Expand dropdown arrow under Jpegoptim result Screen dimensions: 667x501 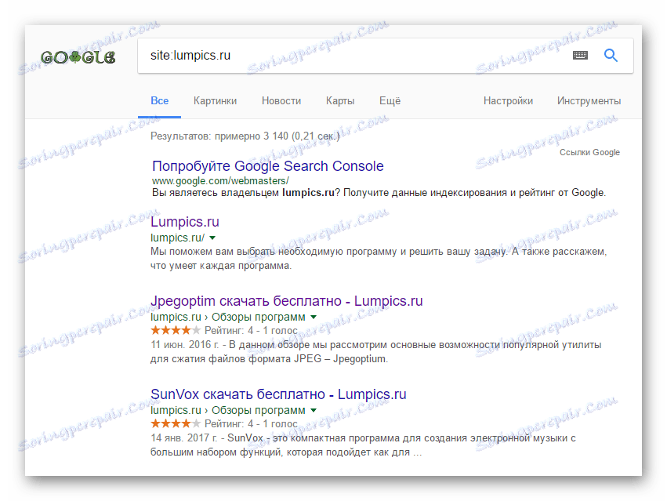pos(314,317)
